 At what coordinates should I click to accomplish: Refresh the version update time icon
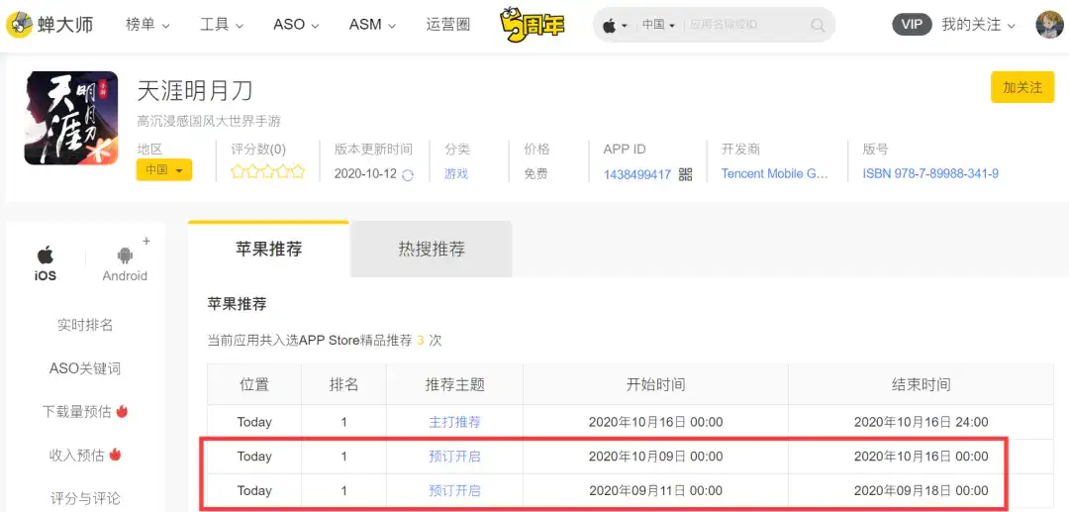(408, 174)
